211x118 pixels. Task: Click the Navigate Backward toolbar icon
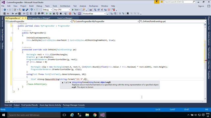[5, 10]
